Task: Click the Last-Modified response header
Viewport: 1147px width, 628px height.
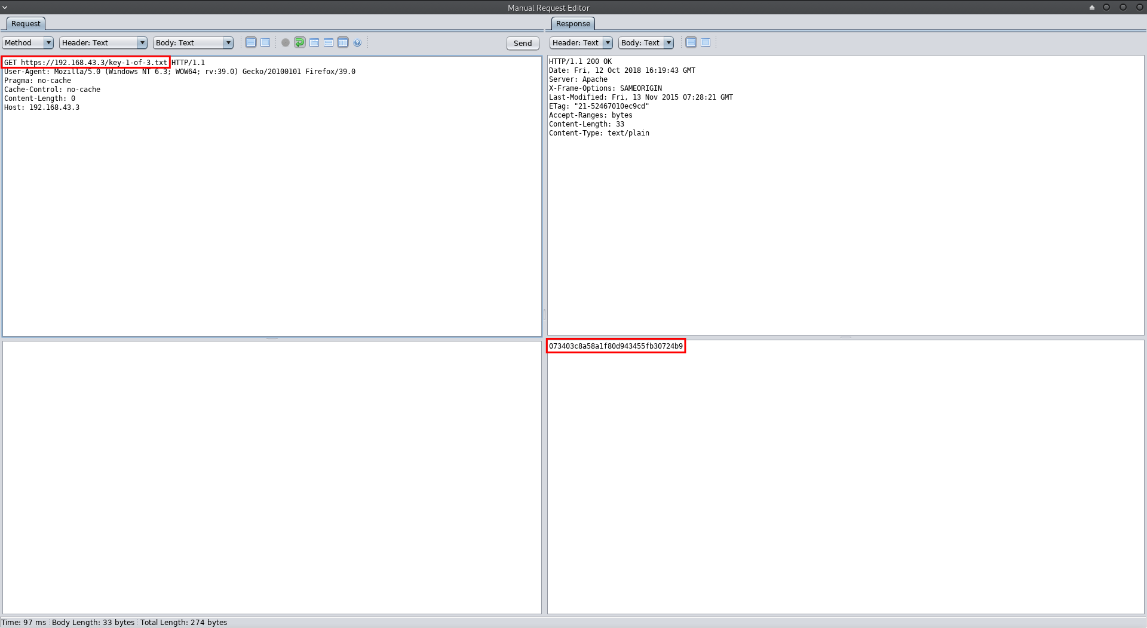Action: [x=641, y=97]
